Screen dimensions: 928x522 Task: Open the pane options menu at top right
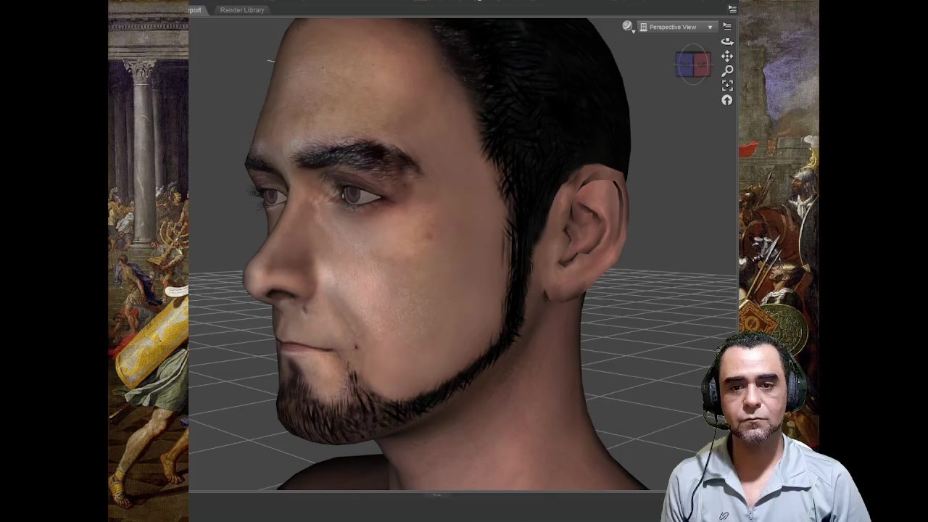(732, 9)
